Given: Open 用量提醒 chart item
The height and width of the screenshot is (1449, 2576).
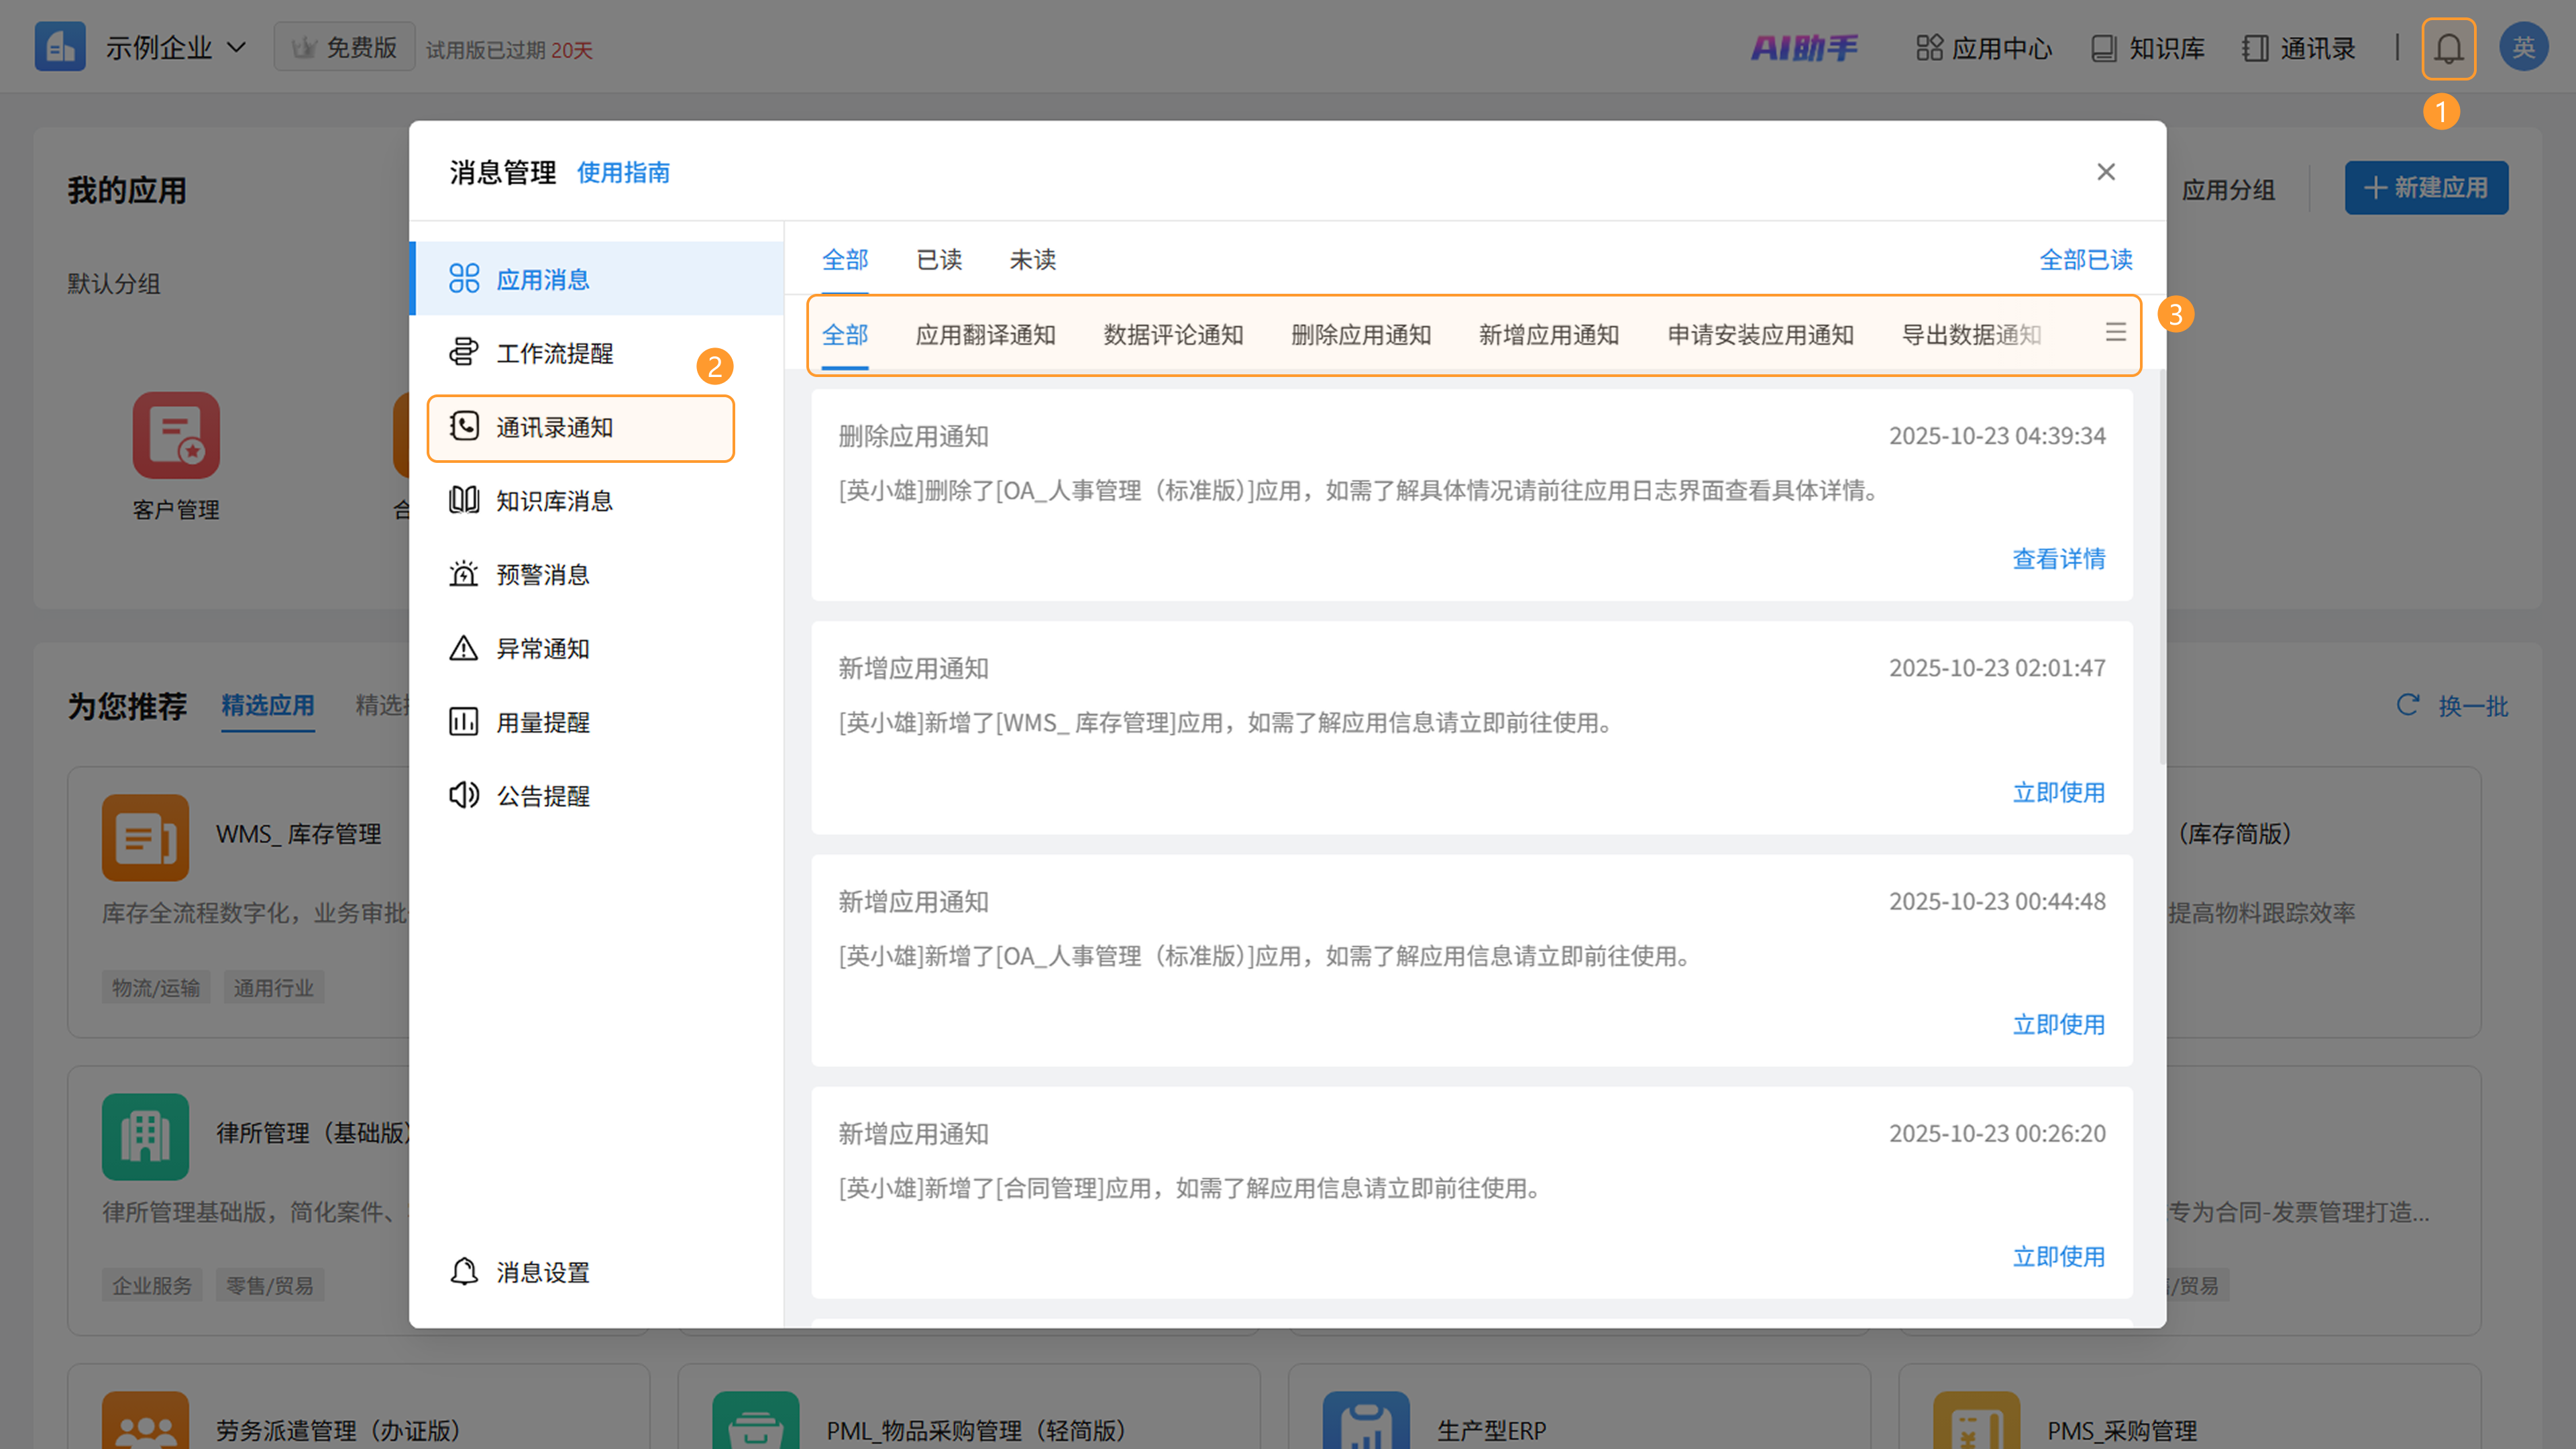Looking at the screenshot, I should pyautogui.click(x=542, y=722).
